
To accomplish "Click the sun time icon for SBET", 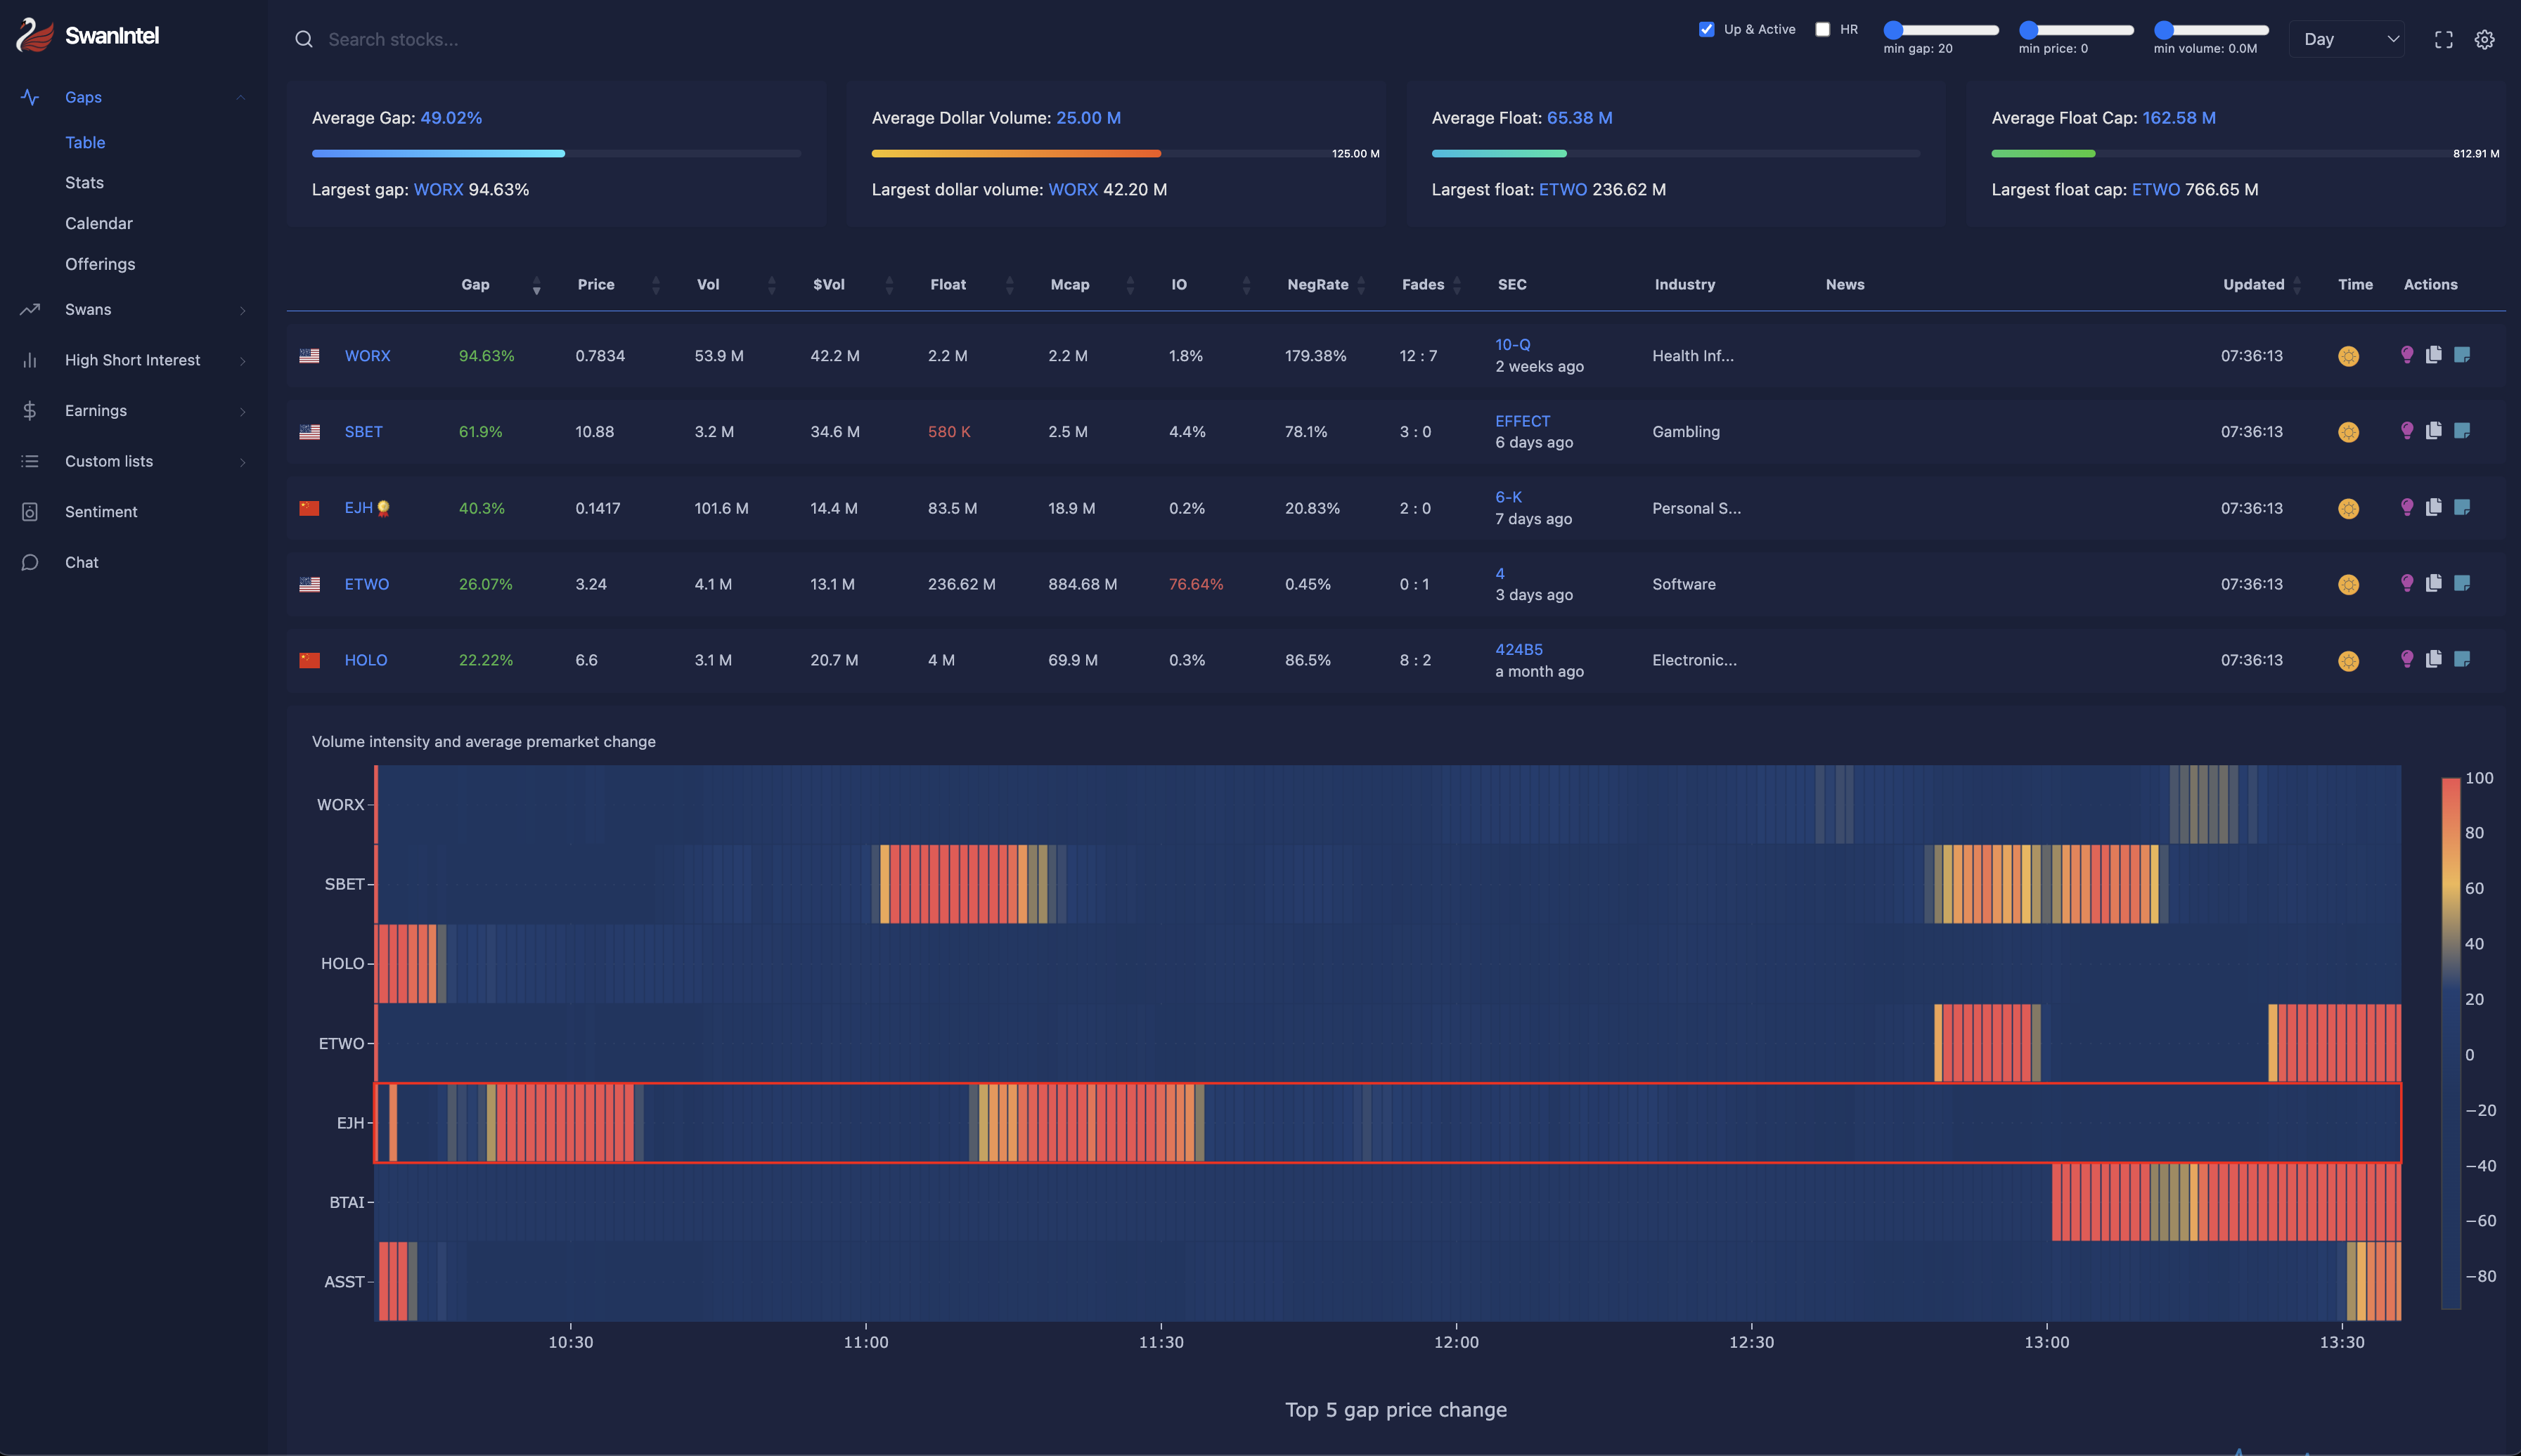I will 2348,432.
